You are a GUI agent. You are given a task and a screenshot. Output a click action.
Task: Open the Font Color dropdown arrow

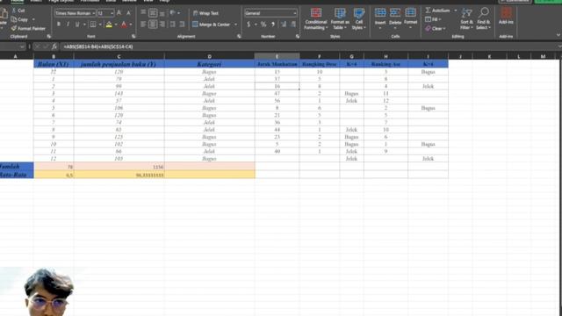pos(131,25)
